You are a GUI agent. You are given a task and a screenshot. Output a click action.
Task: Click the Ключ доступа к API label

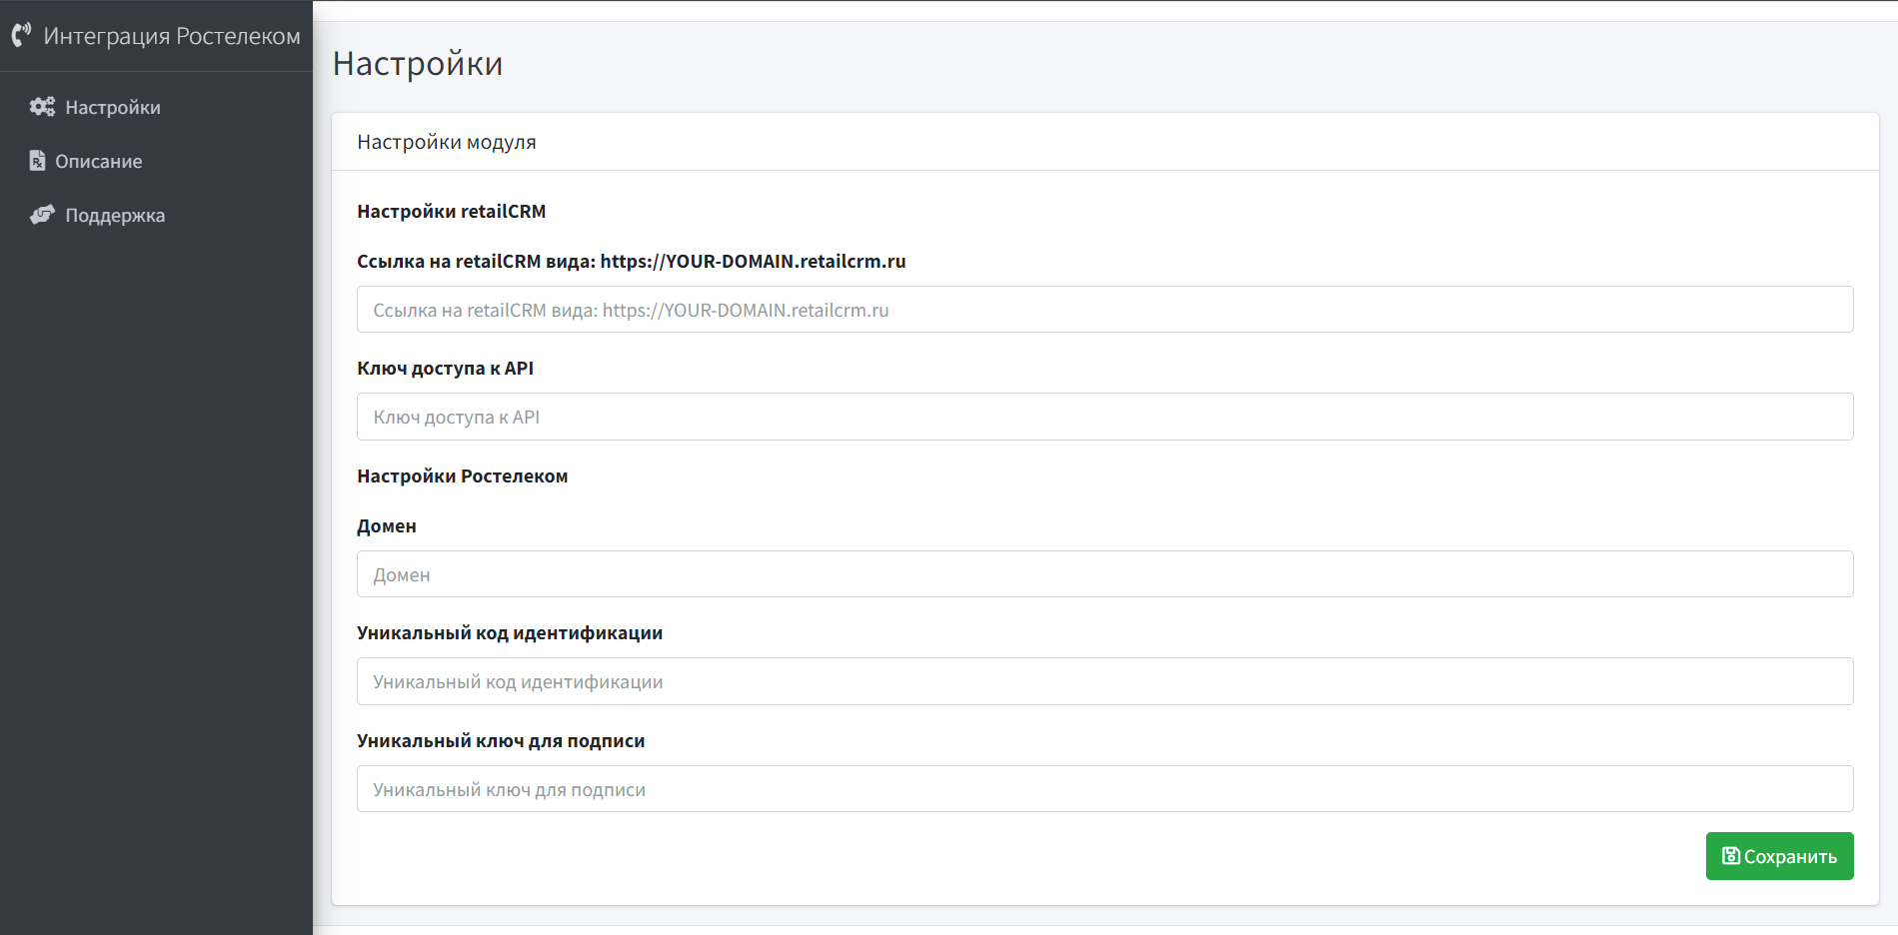point(446,369)
